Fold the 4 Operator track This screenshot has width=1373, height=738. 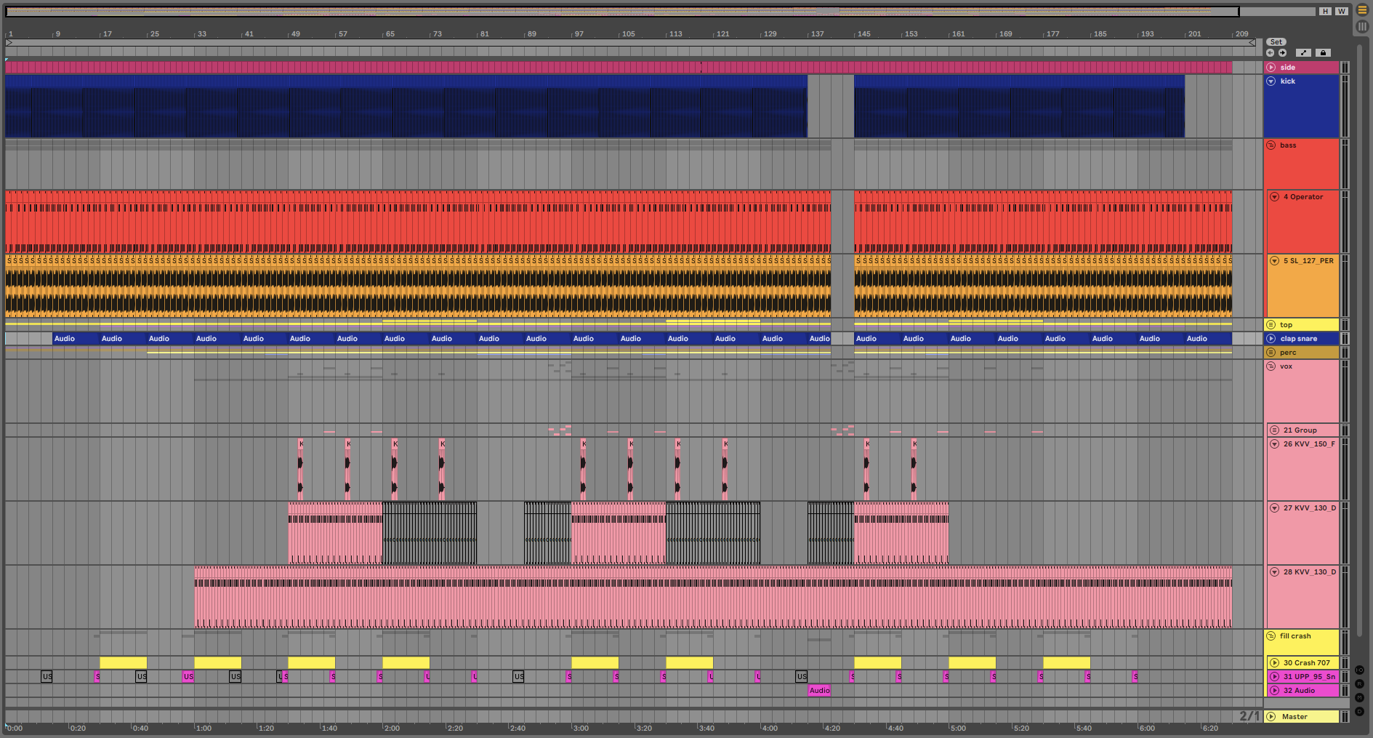click(1274, 197)
